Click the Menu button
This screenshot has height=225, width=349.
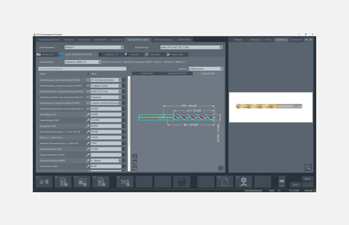(x=307, y=179)
